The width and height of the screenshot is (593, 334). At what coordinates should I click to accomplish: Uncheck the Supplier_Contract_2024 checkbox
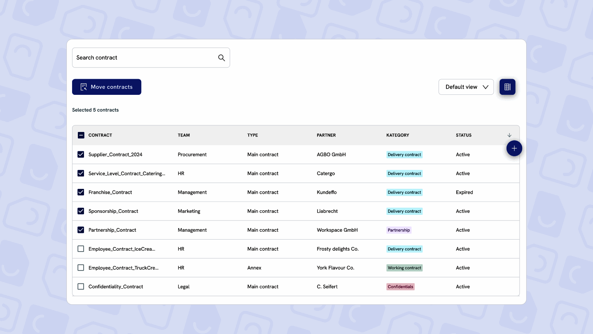coord(81,154)
